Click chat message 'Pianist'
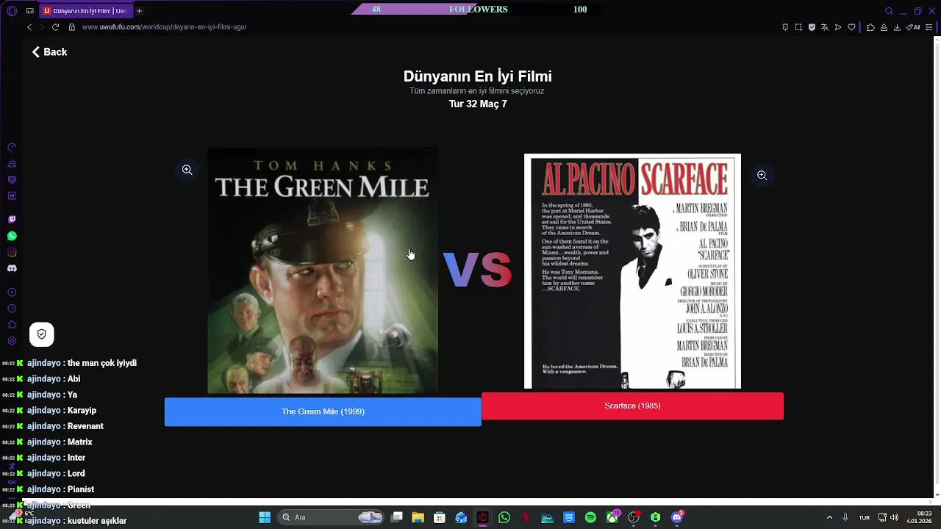This screenshot has width=941, height=529. 81,489
